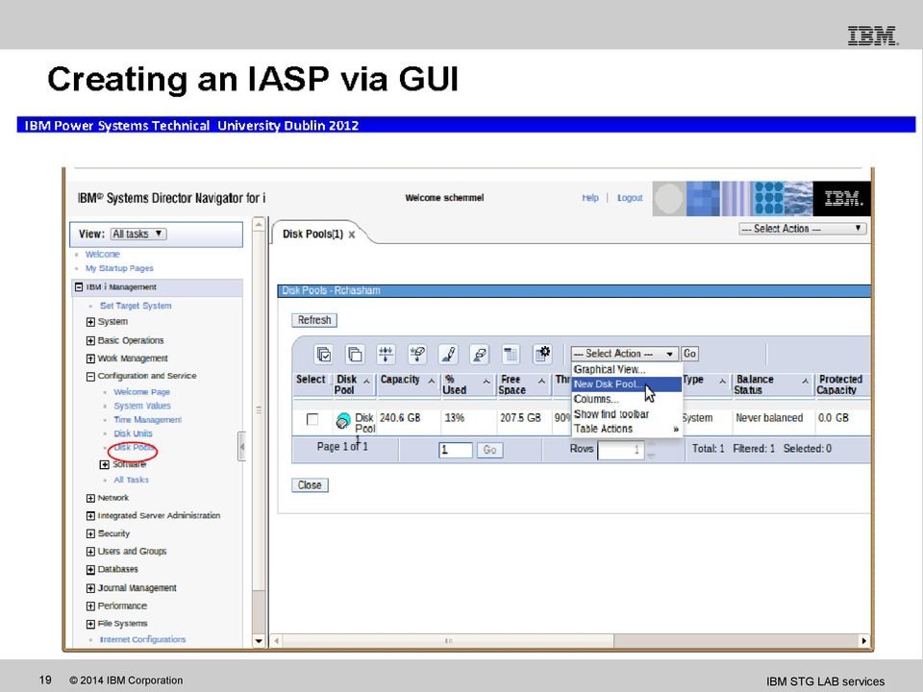Collapse the IBM i Management section

(x=79, y=287)
